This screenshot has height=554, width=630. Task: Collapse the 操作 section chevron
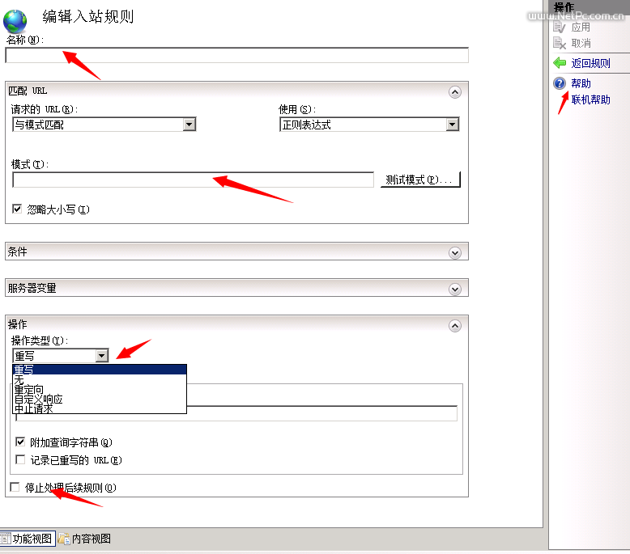[455, 326]
